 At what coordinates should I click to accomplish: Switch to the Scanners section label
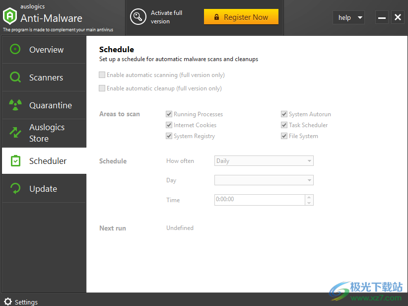click(46, 77)
